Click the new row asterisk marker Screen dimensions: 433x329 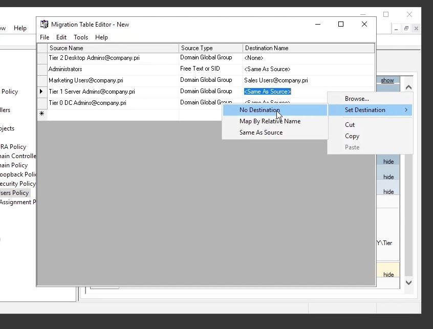(x=41, y=114)
